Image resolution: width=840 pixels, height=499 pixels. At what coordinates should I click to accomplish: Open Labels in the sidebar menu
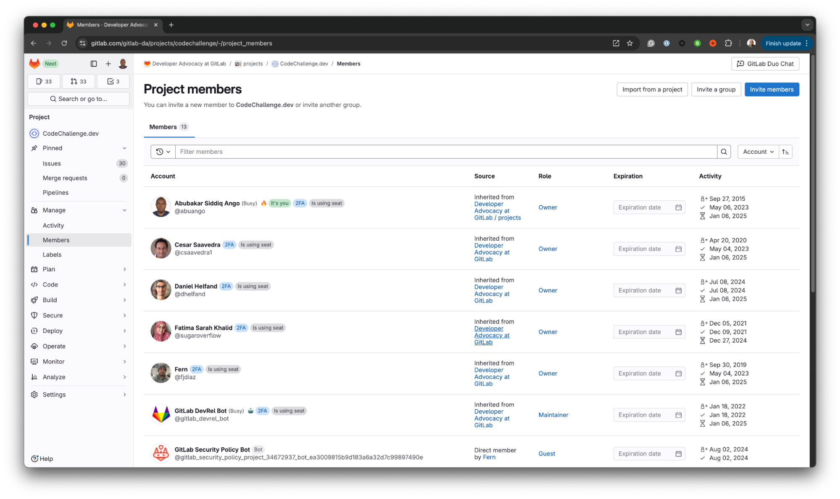coord(52,255)
